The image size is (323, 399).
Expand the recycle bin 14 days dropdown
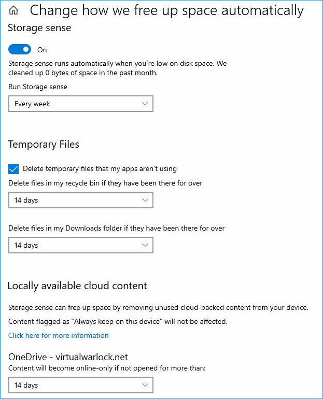coord(80,200)
